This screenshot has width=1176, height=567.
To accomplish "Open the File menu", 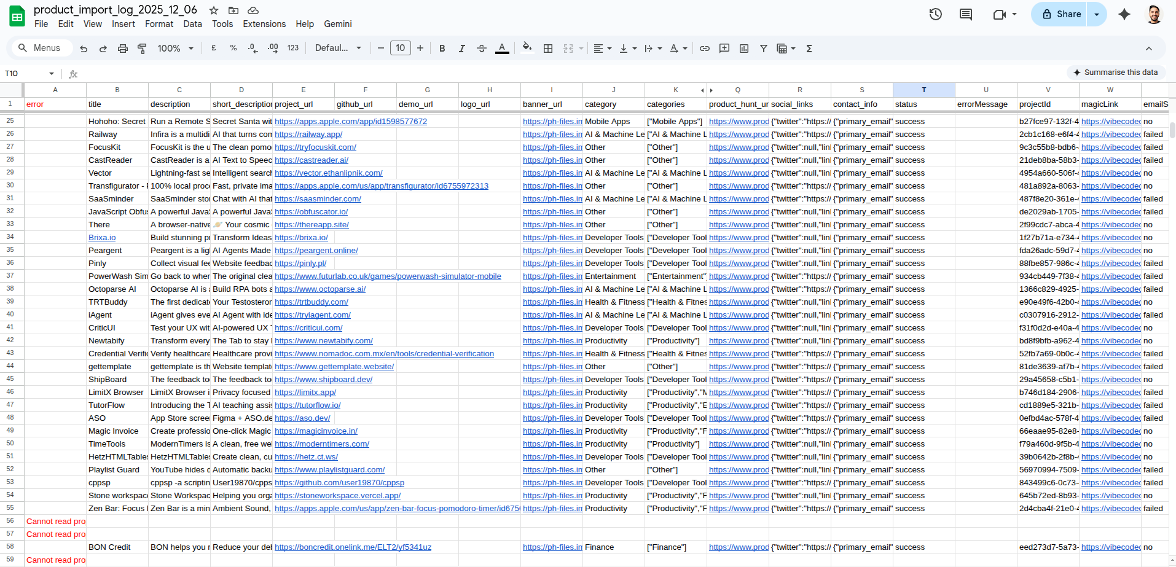I will [41, 24].
